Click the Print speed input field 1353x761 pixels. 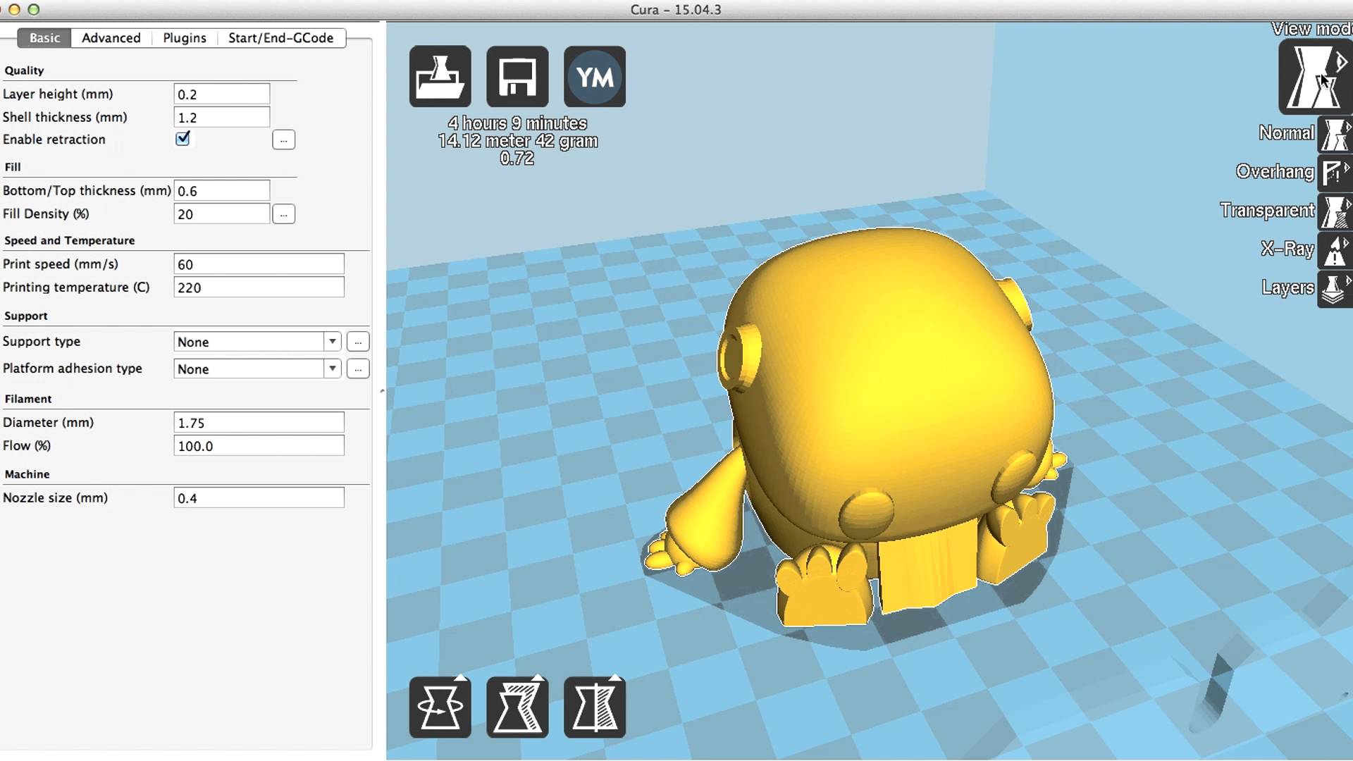pyautogui.click(x=259, y=264)
